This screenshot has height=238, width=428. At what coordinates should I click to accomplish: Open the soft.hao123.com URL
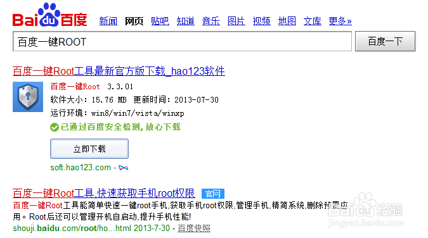point(81,167)
